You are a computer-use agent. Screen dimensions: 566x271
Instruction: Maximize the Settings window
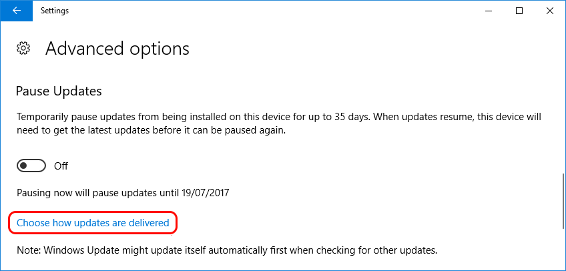(519, 11)
